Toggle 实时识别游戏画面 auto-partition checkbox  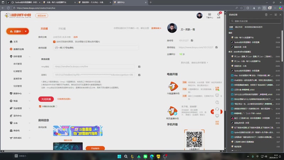(x=54, y=42)
